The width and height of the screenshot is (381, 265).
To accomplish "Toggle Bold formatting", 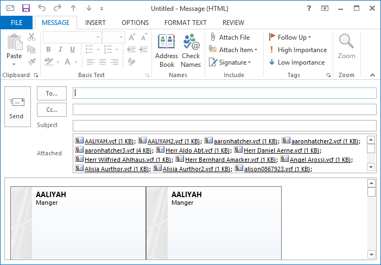I will point(48,49).
